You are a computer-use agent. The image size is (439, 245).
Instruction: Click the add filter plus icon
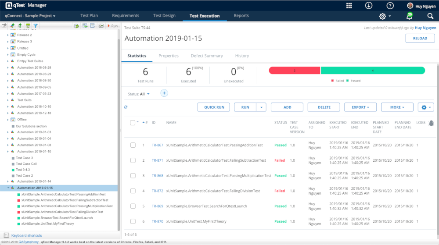click(164, 93)
